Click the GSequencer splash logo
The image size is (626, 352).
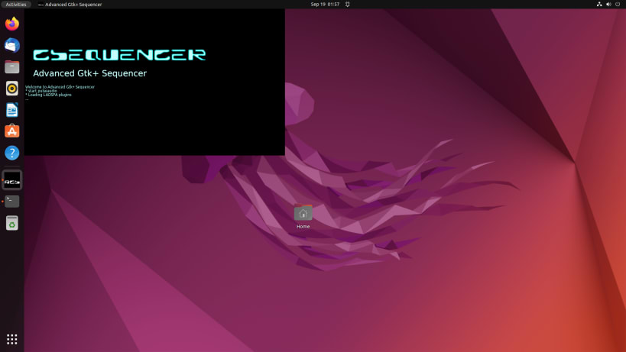point(119,55)
